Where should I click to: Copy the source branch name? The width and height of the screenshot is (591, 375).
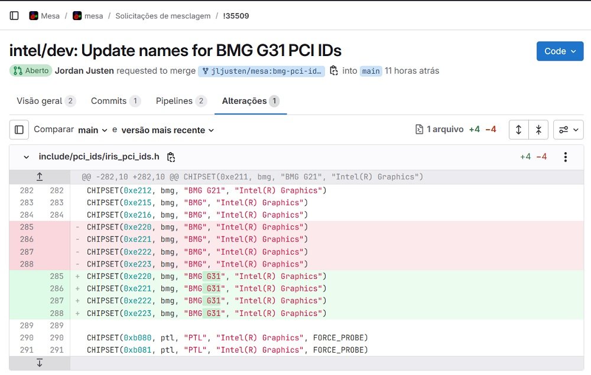pyautogui.click(x=334, y=71)
